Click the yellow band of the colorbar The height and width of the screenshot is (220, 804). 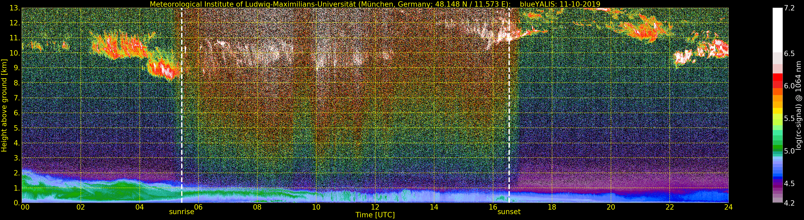pos(777,111)
